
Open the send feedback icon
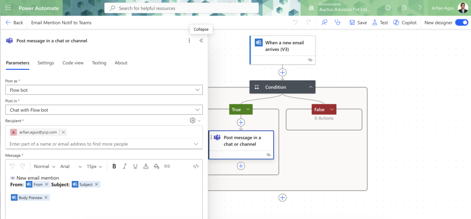(324, 22)
